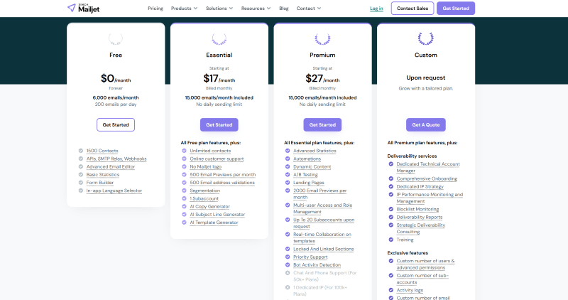Image resolution: width=568 pixels, height=300 pixels.
Task: Click checkmark icon beside Unlimited contacts
Action: tap(184, 151)
